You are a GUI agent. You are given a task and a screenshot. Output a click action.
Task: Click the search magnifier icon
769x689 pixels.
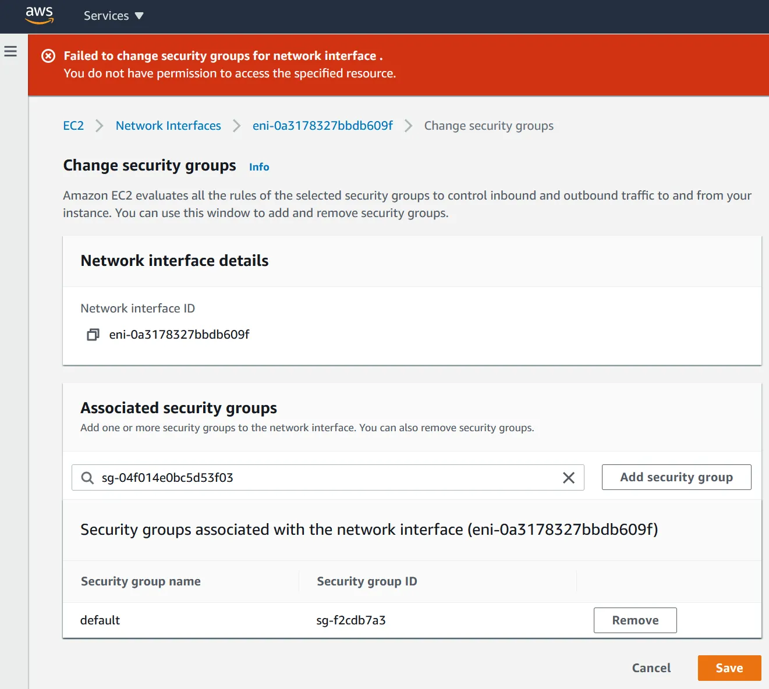click(87, 478)
